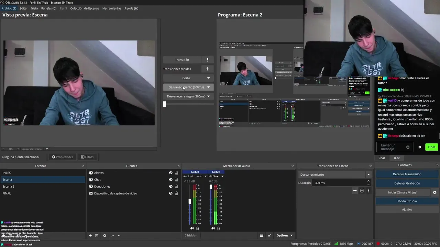Click the camera icon of Dispositivo de captura de video
The image size is (440, 247).
(x=91, y=193)
